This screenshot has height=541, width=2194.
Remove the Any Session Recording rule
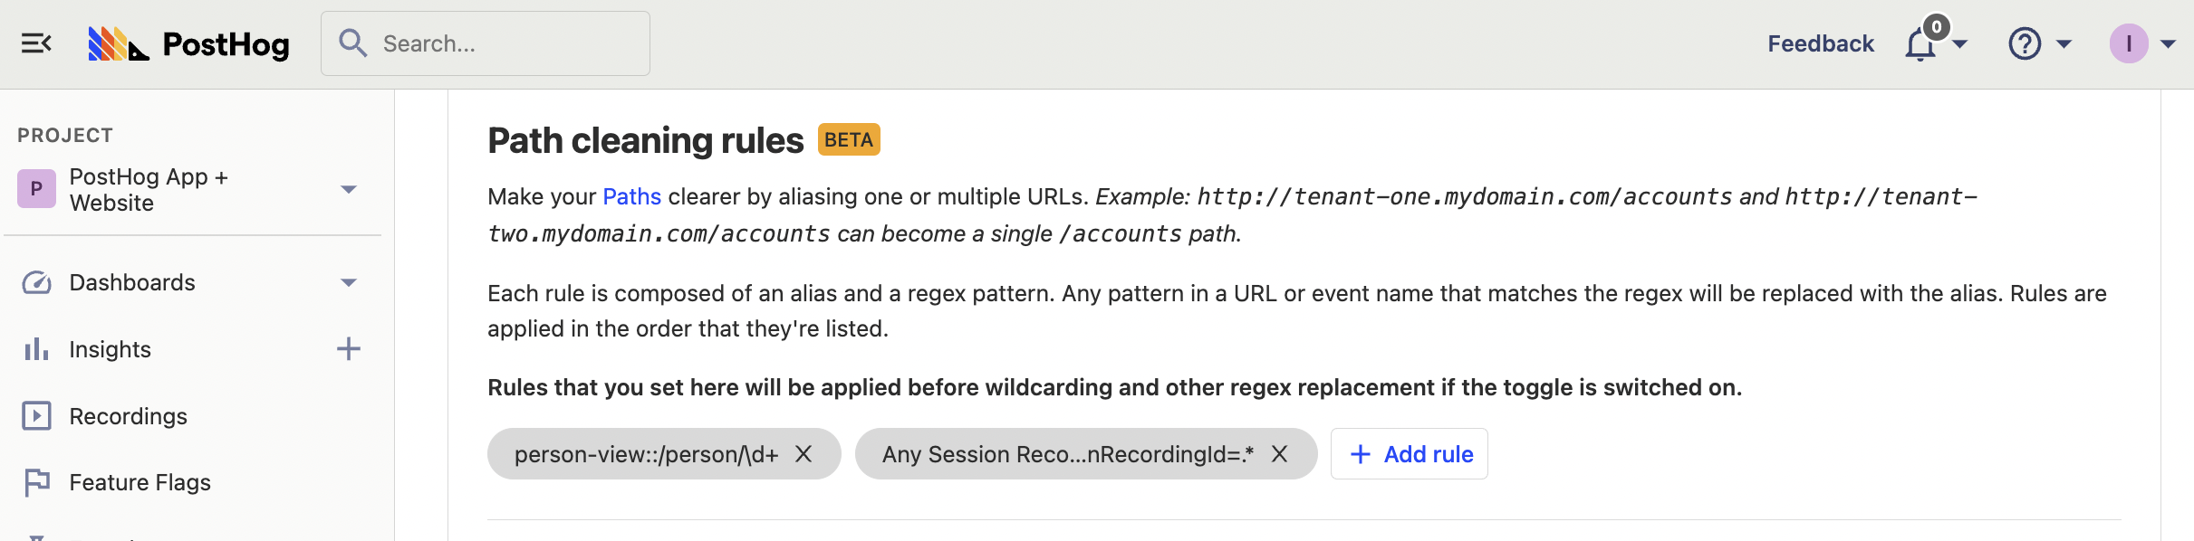[1279, 454]
